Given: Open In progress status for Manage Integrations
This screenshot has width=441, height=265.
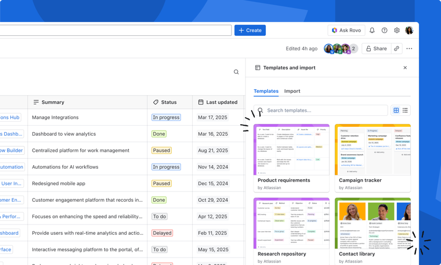Looking at the screenshot, I should click(x=166, y=117).
